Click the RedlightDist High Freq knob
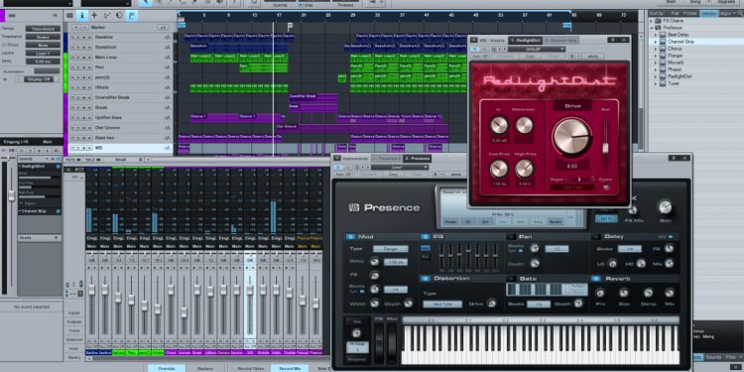The image size is (744, 372). (x=525, y=169)
